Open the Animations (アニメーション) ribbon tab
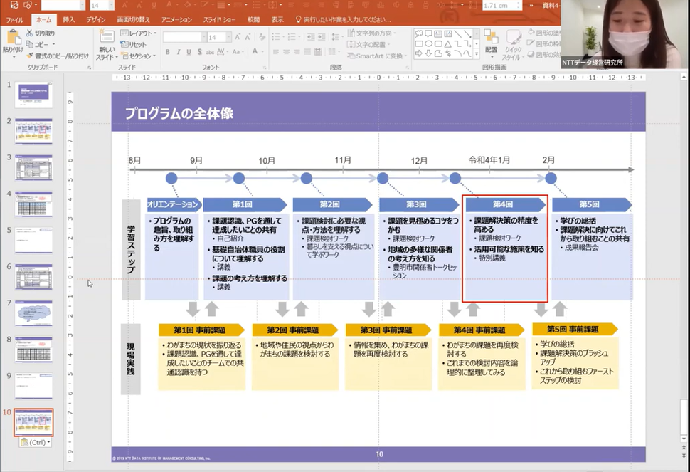Image resolution: width=690 pixels, height=472 pixels. (x=176, y=20)
